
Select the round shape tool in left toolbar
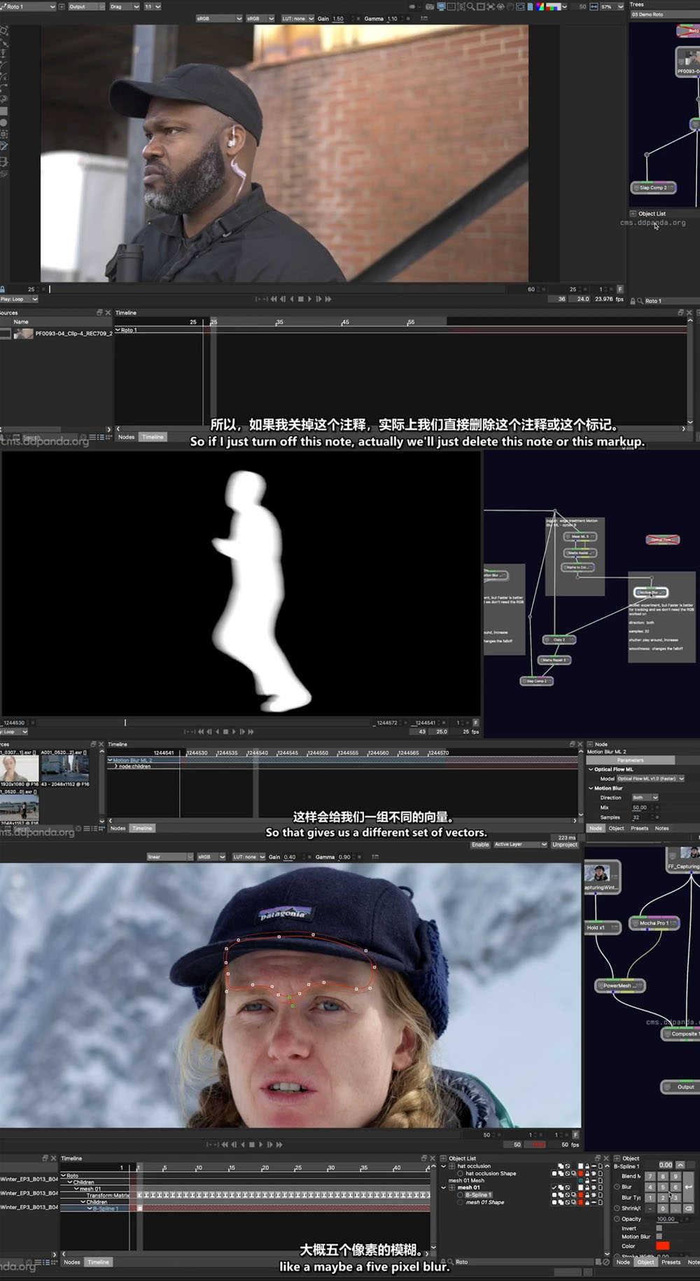(3, 122)
